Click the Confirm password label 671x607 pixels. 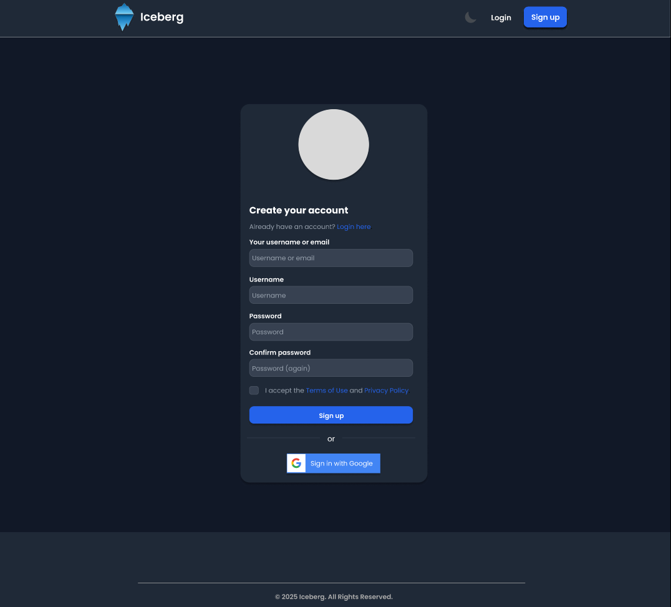[280, 352]
